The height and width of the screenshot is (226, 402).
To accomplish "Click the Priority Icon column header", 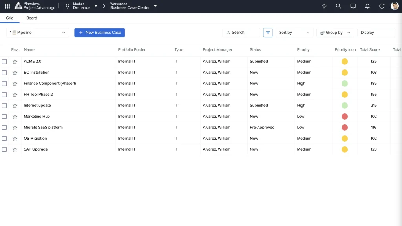I will pyautogui.click(x=345, y=50).
